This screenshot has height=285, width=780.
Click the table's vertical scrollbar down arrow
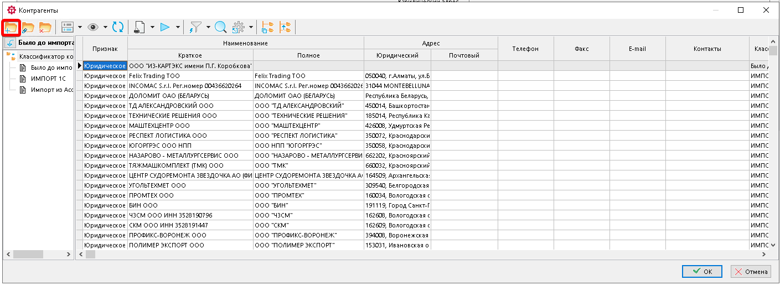tap(773, 245)
